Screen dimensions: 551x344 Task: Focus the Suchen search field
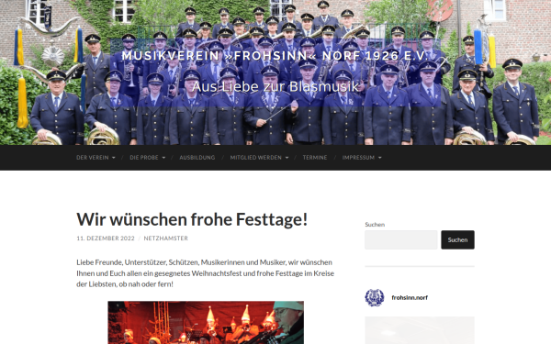pyautogui.click(x=401, y=239)
